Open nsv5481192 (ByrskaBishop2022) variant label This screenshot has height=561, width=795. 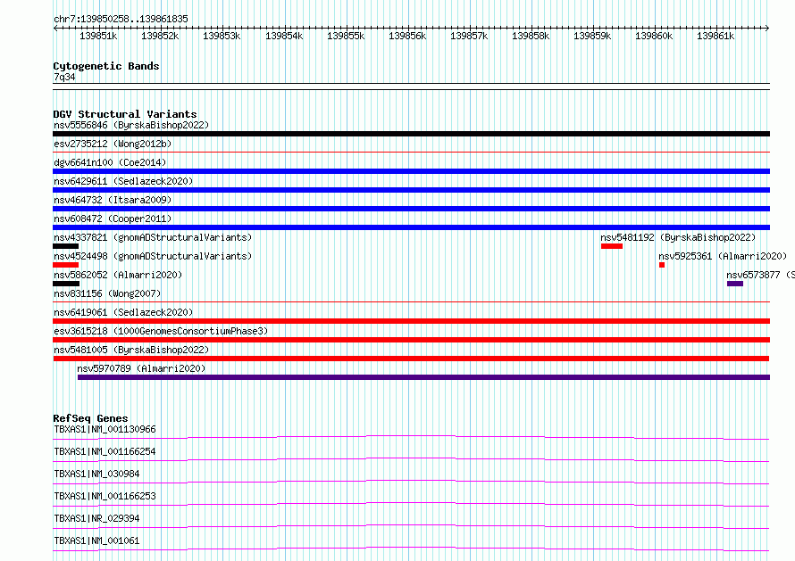click(678, 237)
